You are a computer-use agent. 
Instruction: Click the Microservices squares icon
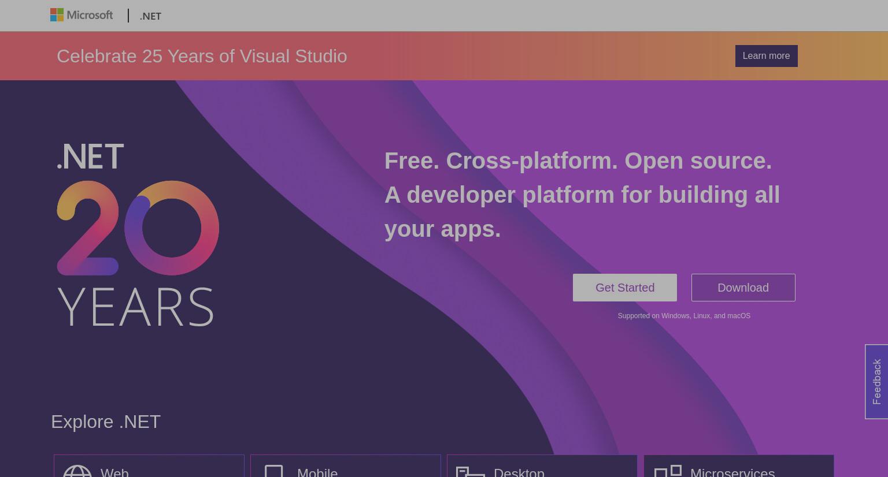pos(668,471)
